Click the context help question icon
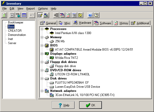154x112 pixels. point(96,15)
